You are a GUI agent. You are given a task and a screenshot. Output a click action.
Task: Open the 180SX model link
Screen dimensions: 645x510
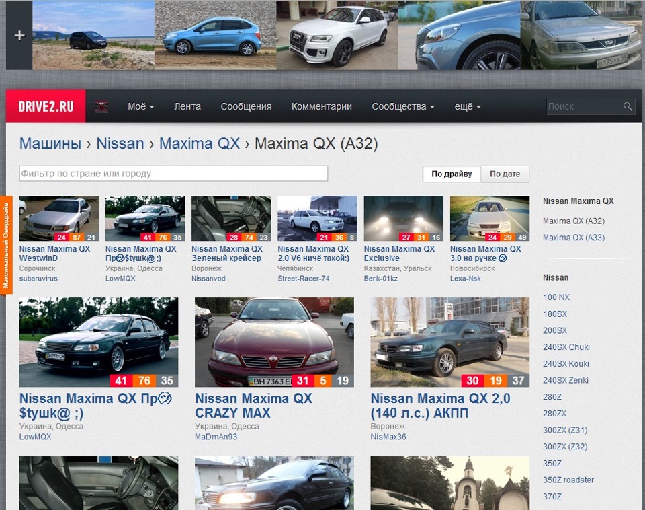(555, 314)
